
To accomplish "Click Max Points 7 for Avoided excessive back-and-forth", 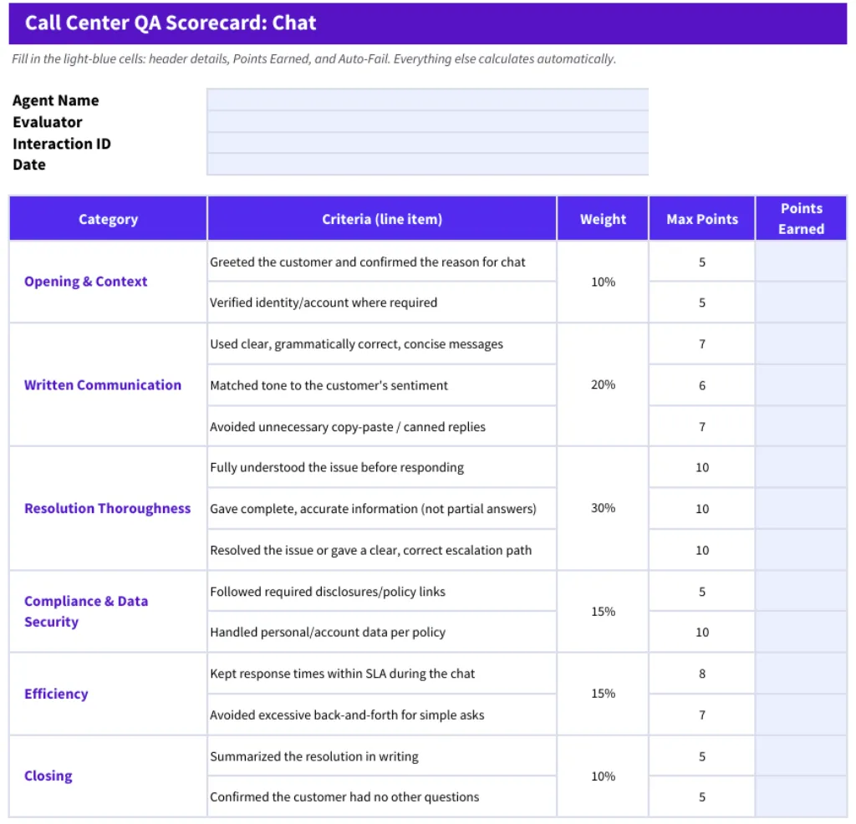I will [702, 715].
